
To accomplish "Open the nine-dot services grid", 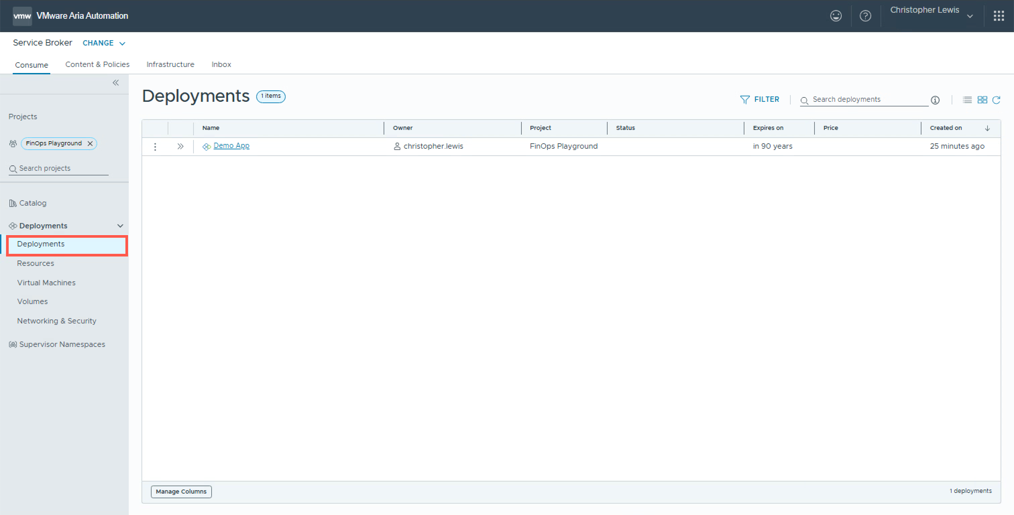I will tap(999, 16).
